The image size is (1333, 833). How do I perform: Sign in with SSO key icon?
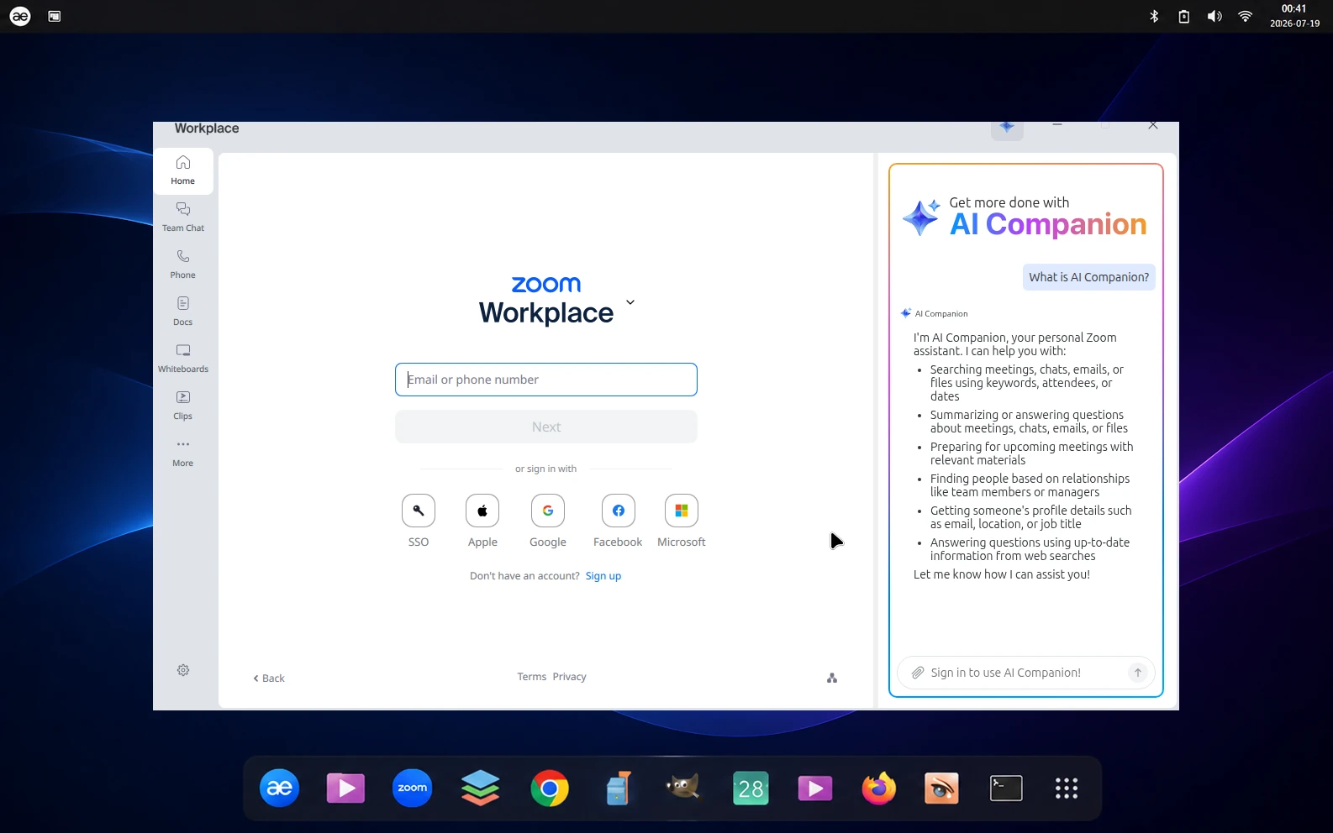coord(419,511)
